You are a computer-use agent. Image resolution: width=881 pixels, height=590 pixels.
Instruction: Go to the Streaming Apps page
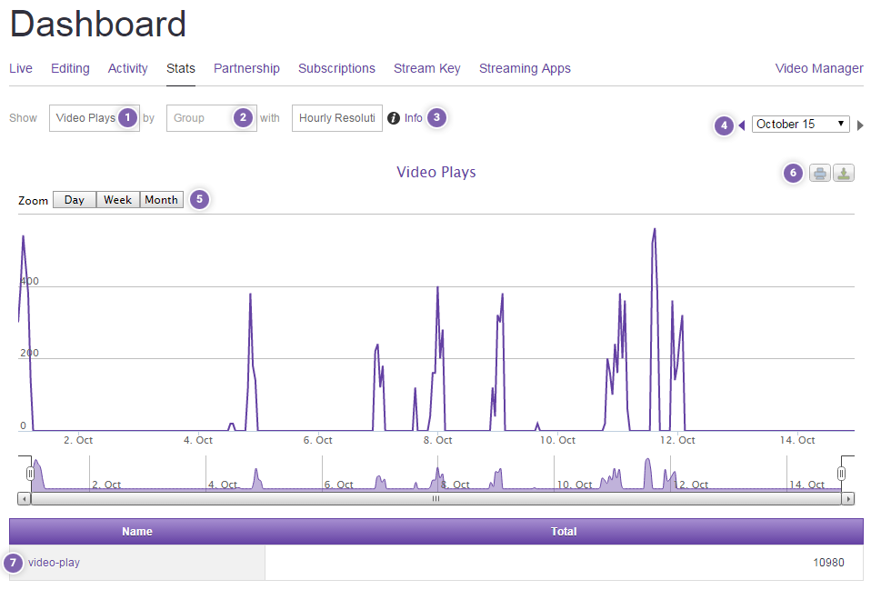point(525,68)
